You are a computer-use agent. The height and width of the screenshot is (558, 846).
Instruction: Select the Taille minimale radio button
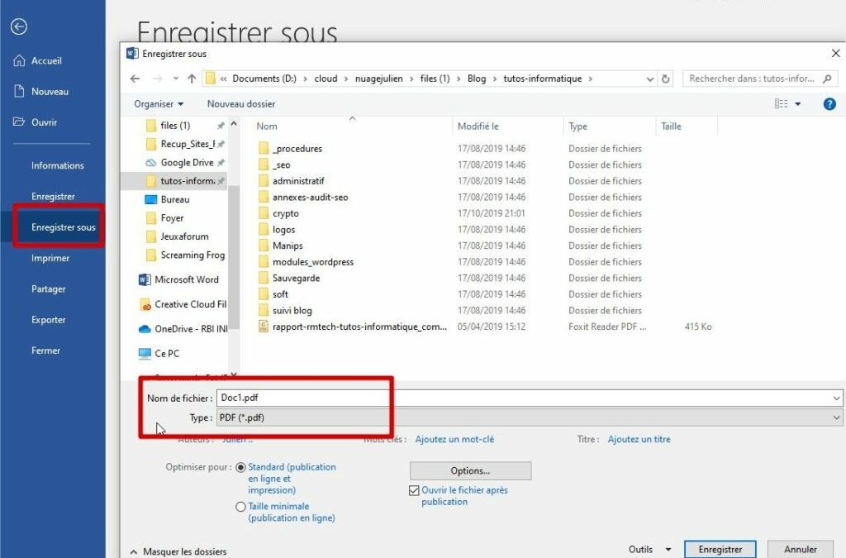240,506
